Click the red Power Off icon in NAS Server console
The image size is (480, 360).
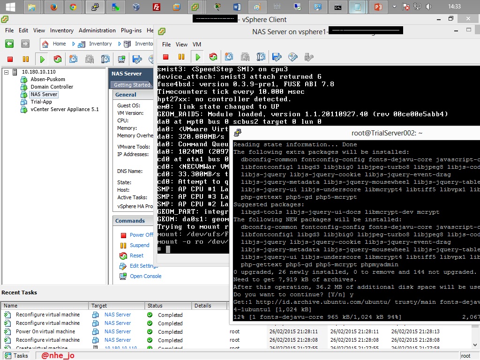(166, 57)
